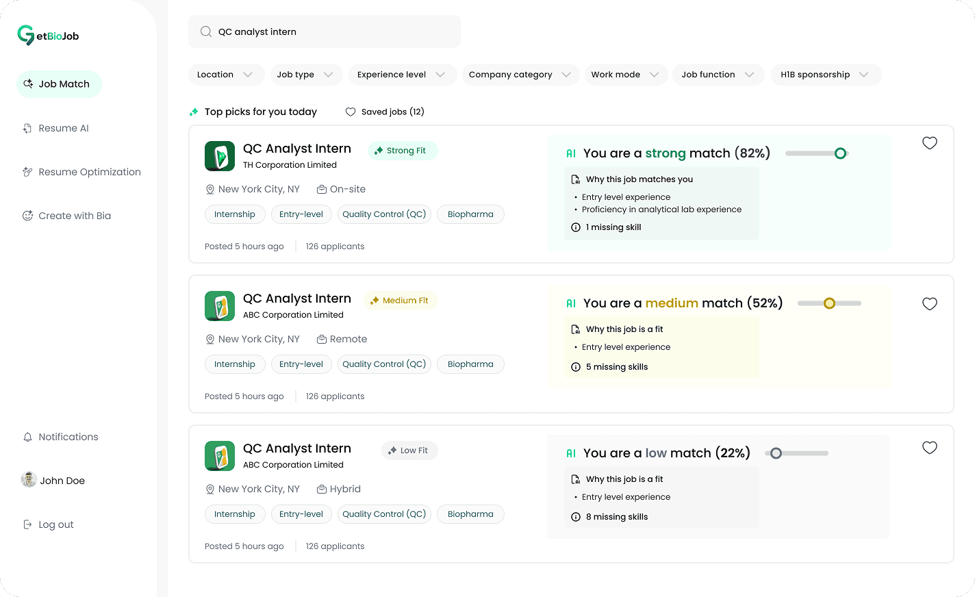Click the AI icon beside strong match heading
The height and width of the screenshot is (597, 975).
571,153
